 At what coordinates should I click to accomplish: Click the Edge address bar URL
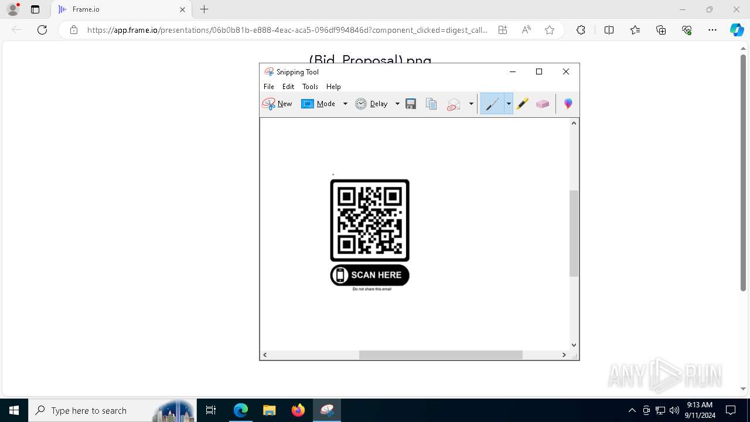coord(287,30)
